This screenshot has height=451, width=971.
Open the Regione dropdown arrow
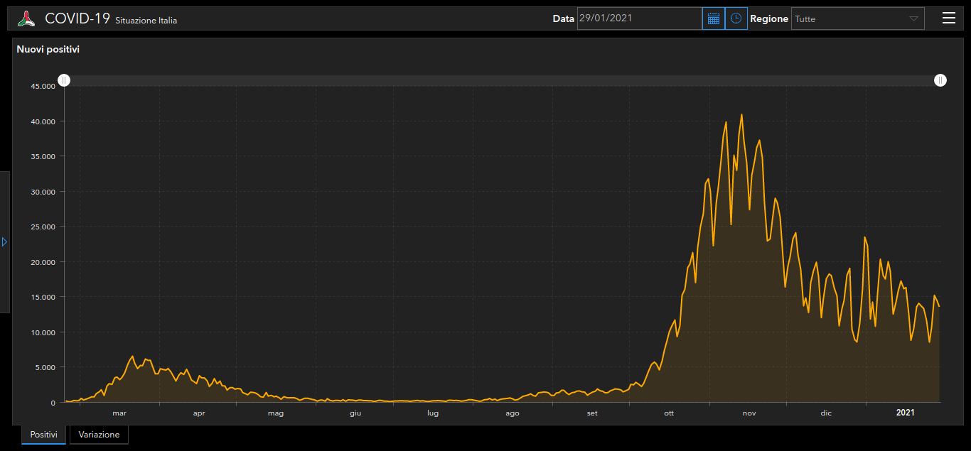click(x=914, y=18)
